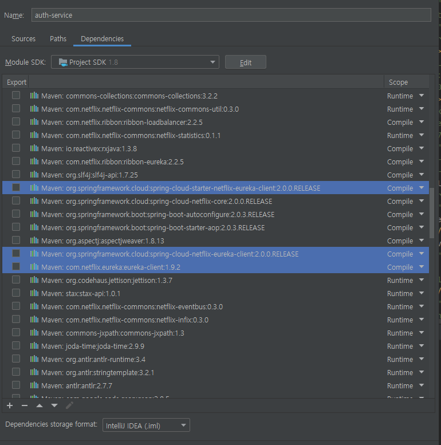Image resolution: width=441 pixels, height=445 pixels.
Task: Click library icon of netflix-commons-util:0.3.0 row
Action: 34,109
